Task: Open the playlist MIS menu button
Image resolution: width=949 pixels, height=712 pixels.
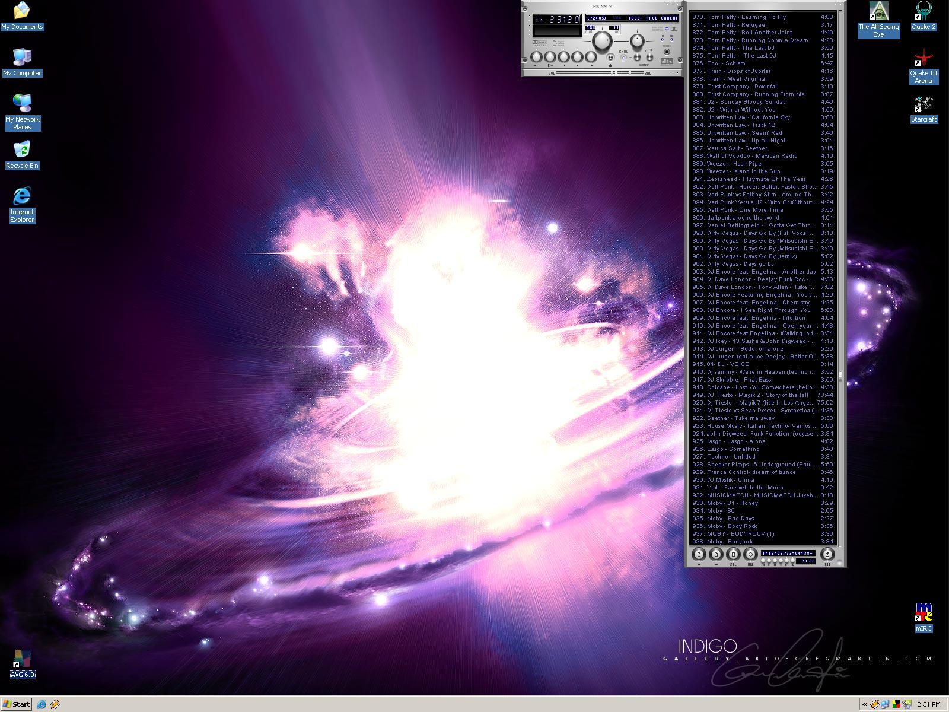Action: (750, 554)
